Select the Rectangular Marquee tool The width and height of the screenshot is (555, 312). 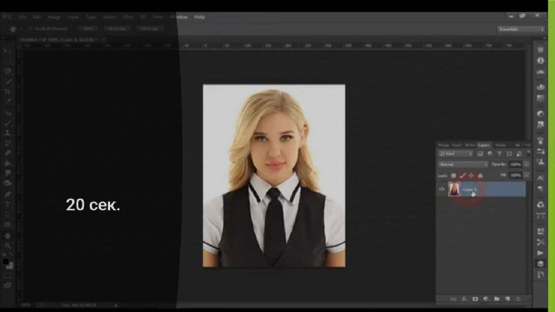(8, 61)
